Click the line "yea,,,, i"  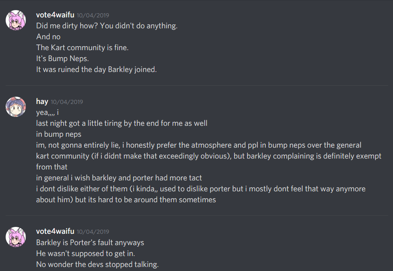47,112
